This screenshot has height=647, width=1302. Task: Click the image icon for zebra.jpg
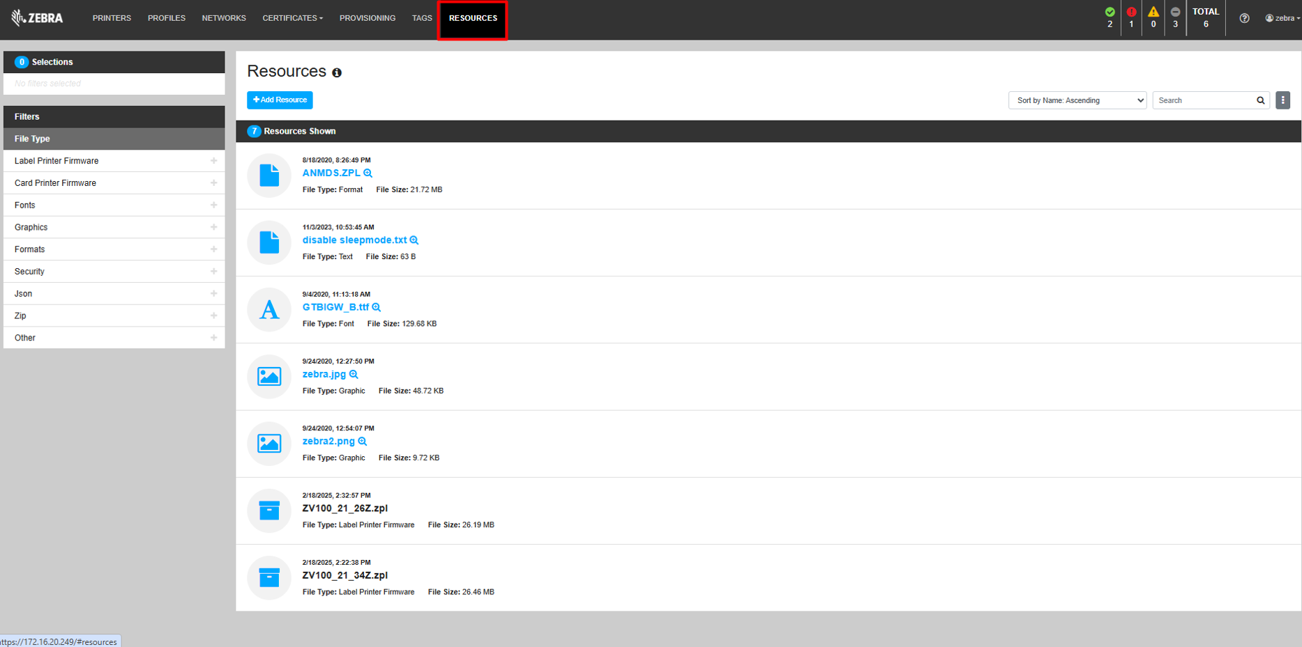[269, 376]
